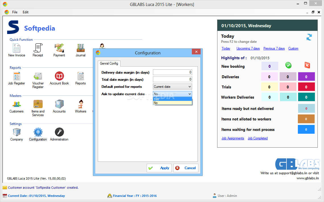Viewport: 324px width, 202px height.
Task: Open the Edit menu
Action: click(25, 12)
